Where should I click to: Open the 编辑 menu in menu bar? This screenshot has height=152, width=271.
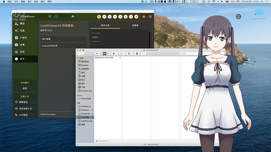coord(23,2)
